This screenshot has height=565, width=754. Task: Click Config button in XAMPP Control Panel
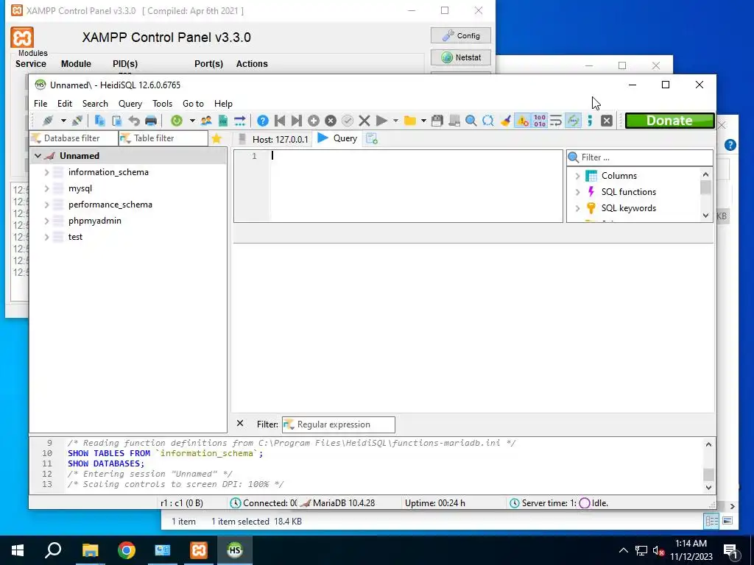pyautogui.click(x=461, y=35)
